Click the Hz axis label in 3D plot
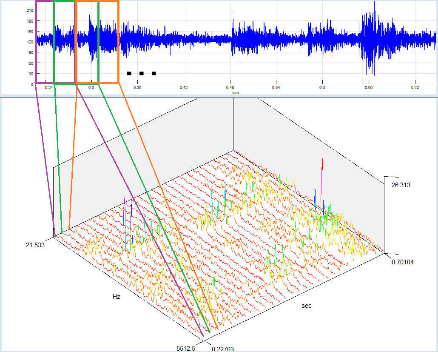 116,297
